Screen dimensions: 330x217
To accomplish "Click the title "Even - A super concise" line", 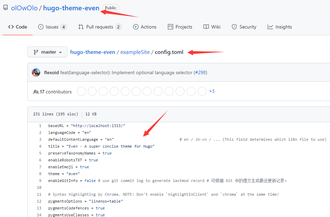I will [x=102, y=146].
